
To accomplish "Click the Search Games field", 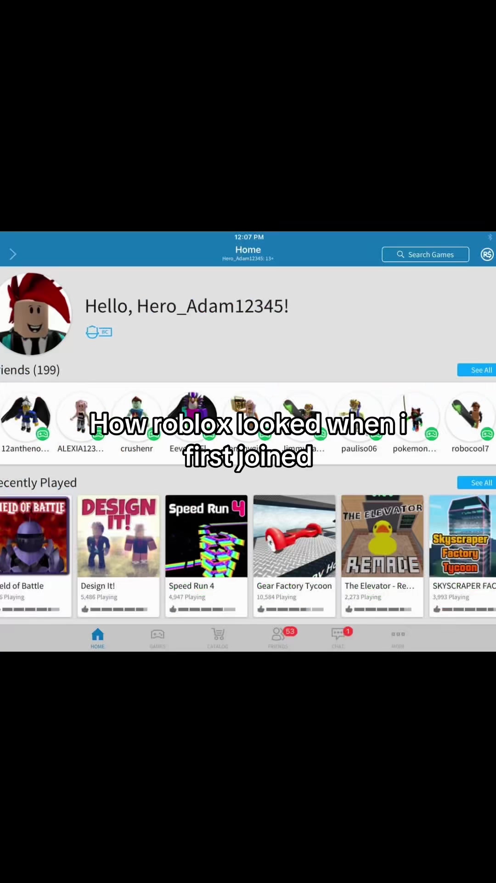I will point(425,254).
